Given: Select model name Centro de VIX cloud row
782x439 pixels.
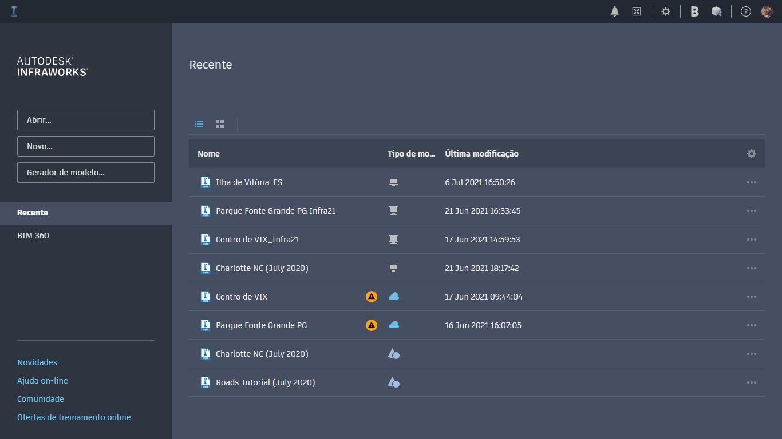Looking at the screenshot, I should pos(242,297).
